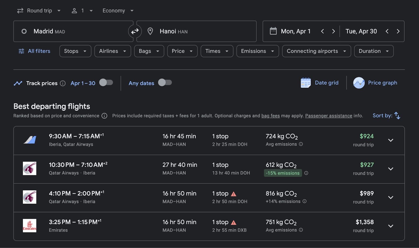
Task: Open All filters panel
Action: pos(34,51)
